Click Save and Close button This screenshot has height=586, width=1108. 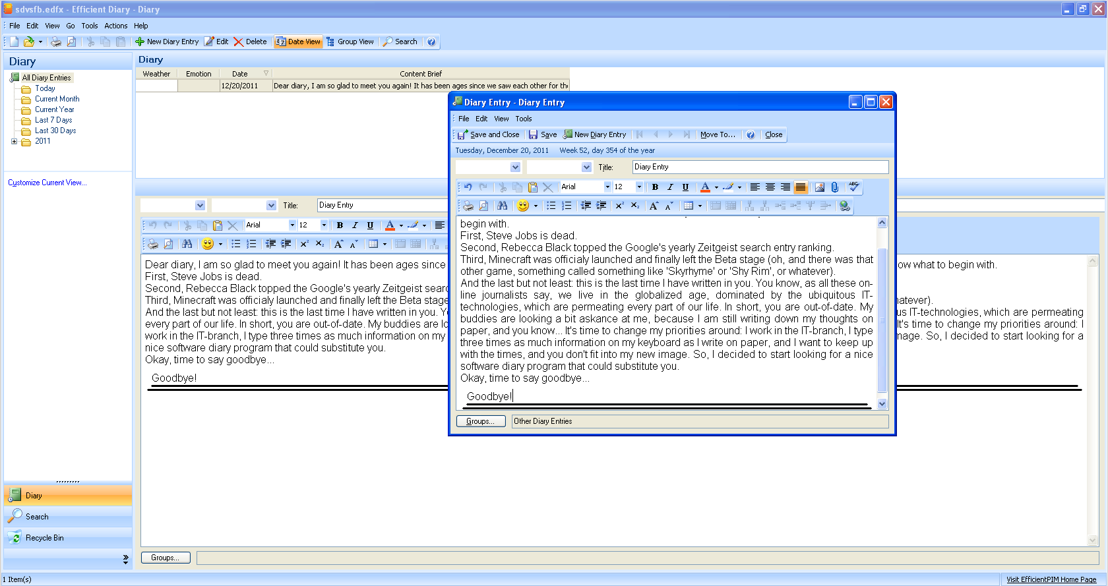pos(489,134)
